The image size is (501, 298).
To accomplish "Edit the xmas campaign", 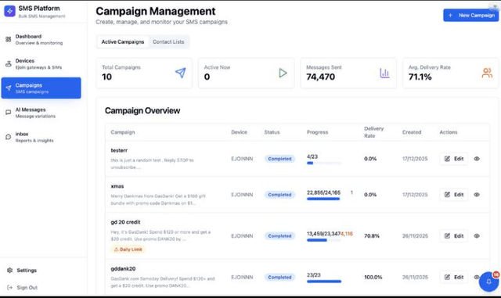I will coord(454,195).
